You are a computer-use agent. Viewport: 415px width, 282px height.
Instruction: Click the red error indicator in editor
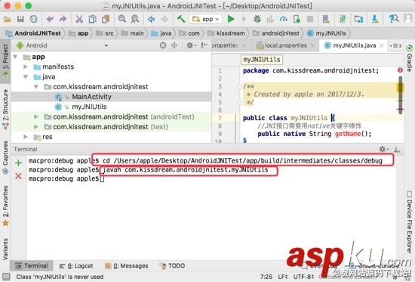[x=400, y=70]
